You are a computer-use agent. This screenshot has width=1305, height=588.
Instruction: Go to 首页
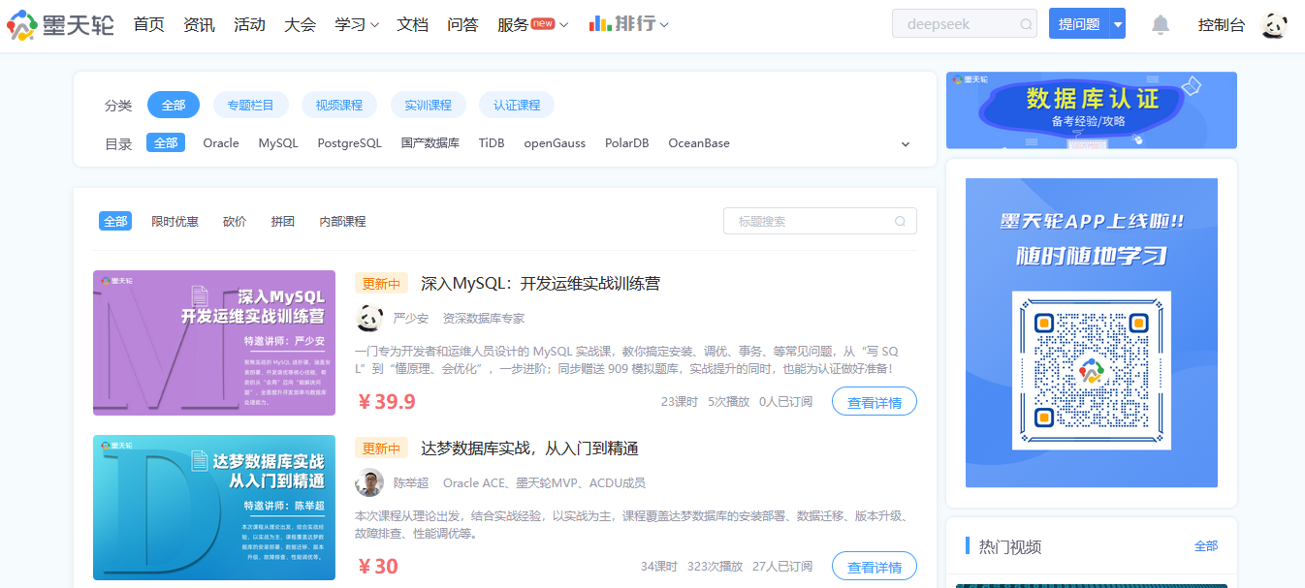(x=148, y=24)
